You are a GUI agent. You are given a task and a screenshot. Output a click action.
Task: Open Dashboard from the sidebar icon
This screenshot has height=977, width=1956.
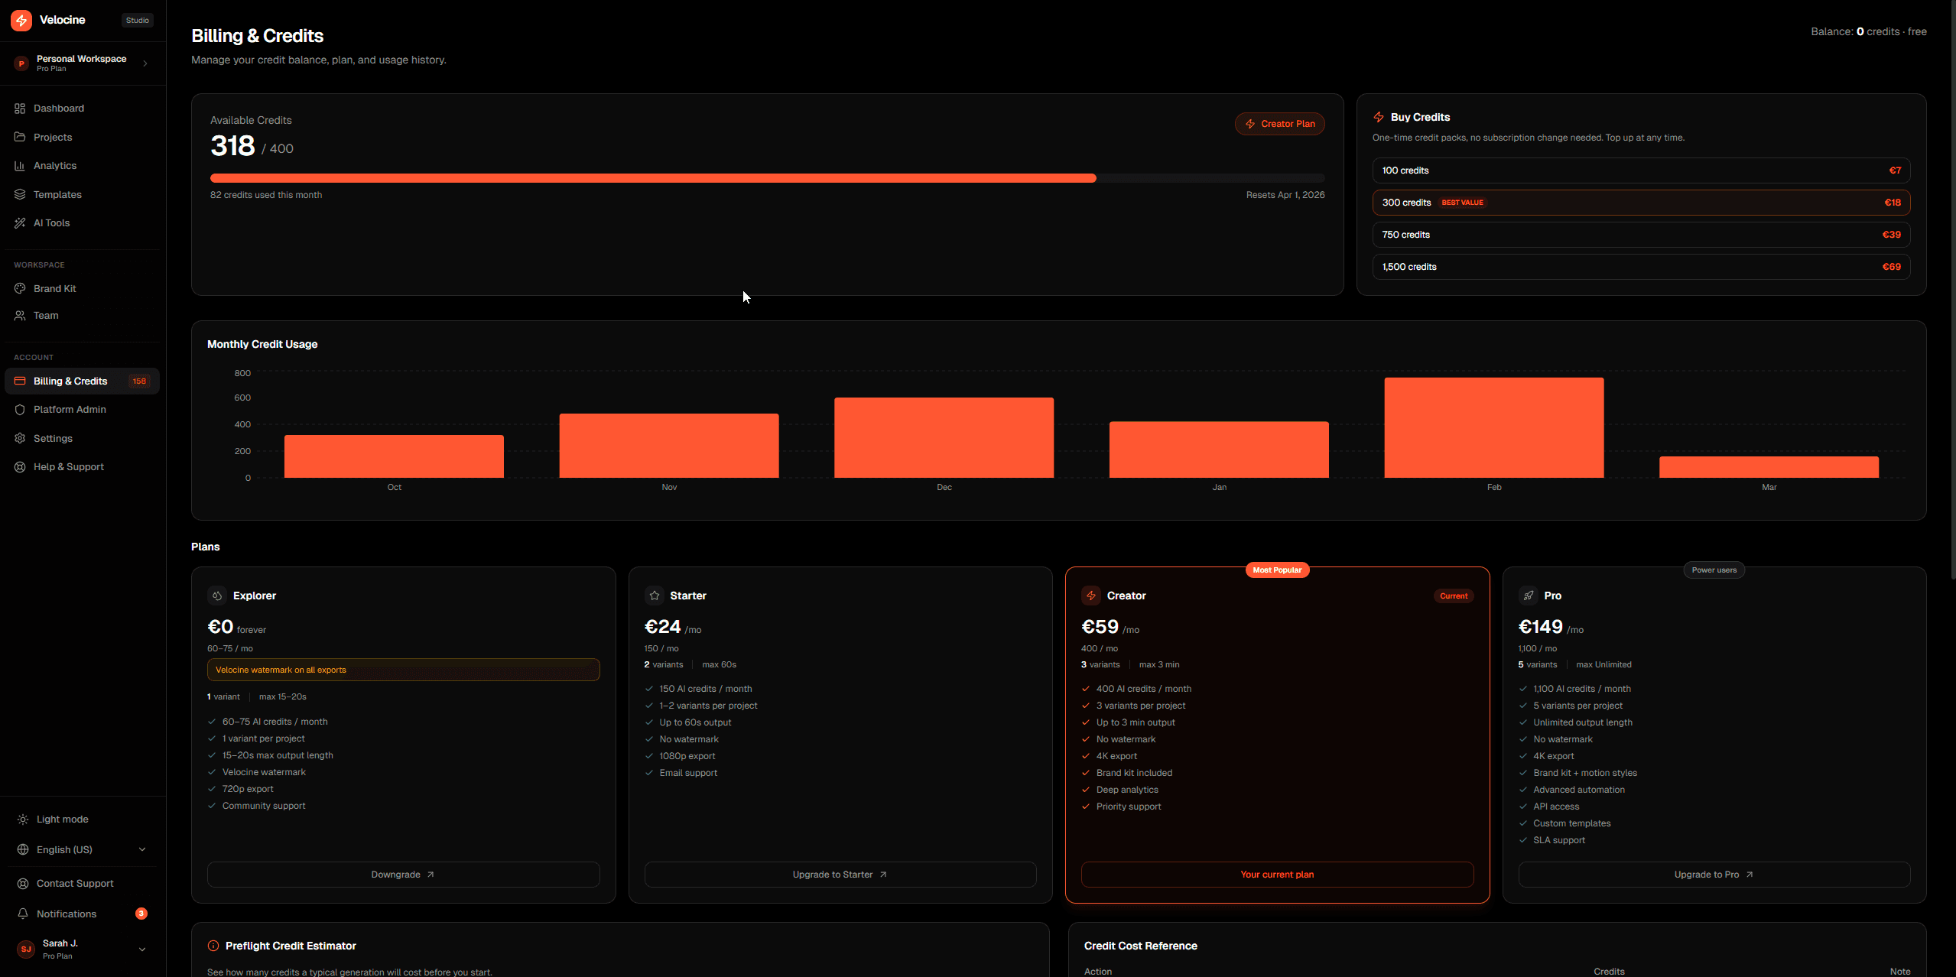click(x=20, y=109)
